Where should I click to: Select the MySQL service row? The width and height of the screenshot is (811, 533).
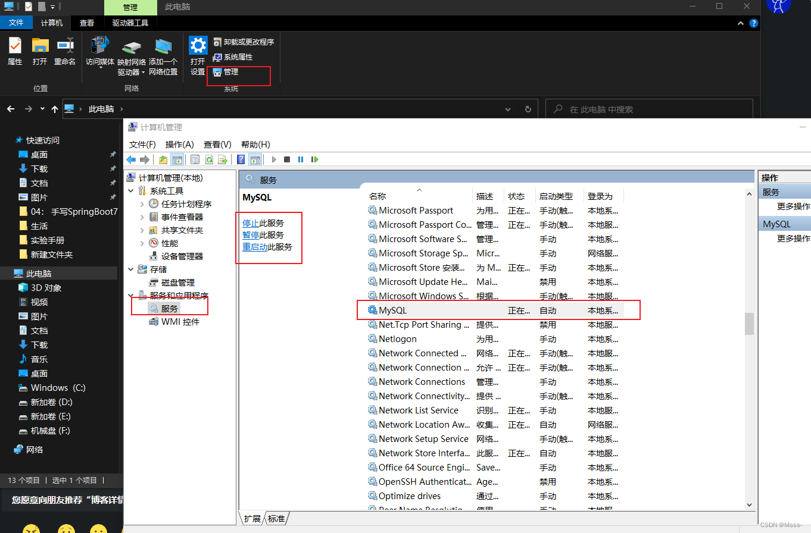[x=494, y=311]
